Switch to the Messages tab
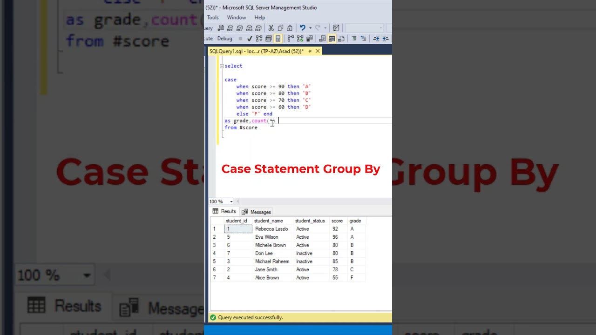596x335 pixels. click(256, 212)
